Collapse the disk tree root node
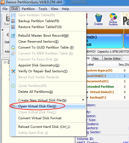Viewport: 129px width, 143px height. click(x=5, y=62)
